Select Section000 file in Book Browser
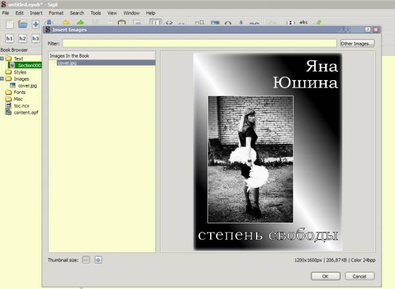395x289 pixels. click(x=26, y=65)
